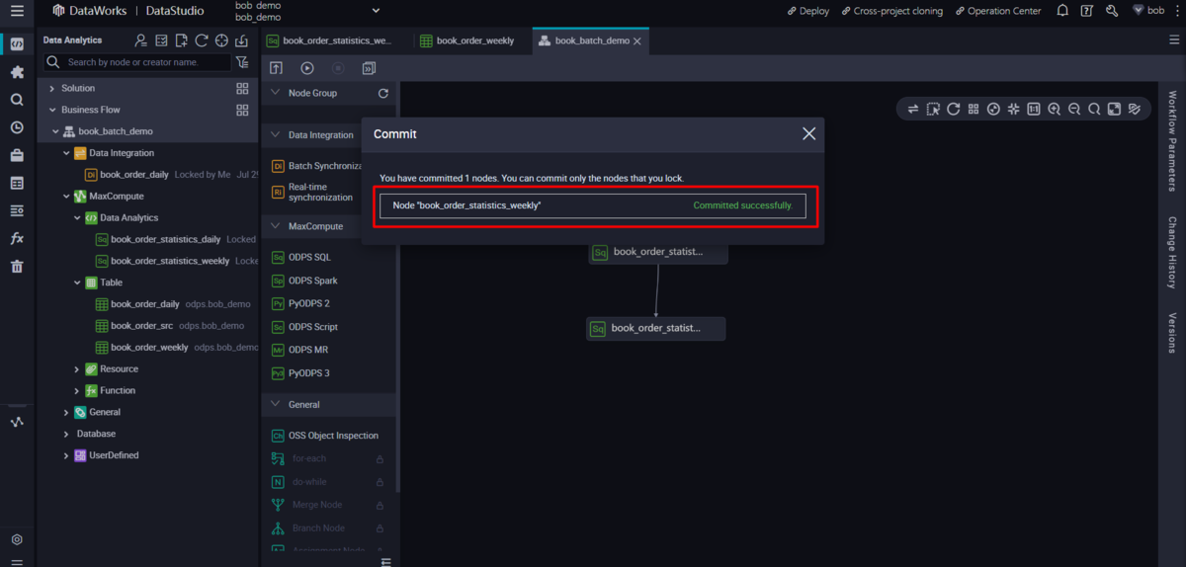This screenshot has width=1186, height=567.
Task: Open the notification bell
Action: pyautogui.click(x=1062, y=11)
